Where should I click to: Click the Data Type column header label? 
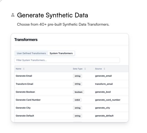tap(78, 69)
